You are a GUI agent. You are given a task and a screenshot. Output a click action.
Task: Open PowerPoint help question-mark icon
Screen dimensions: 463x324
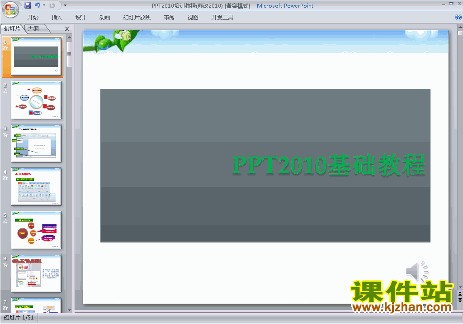click(458, 18)
